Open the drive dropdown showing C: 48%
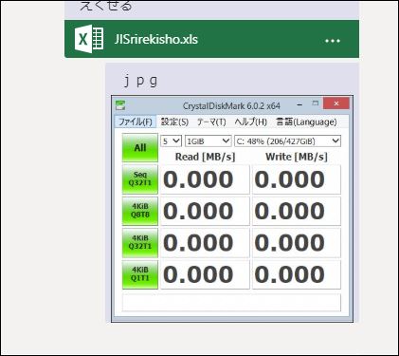This screenshot has width=399, height=356. click(287, 141)
